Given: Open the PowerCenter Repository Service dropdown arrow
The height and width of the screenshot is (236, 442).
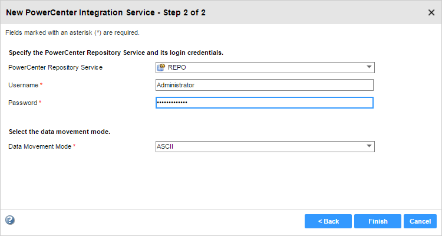Looking at the screenshot, I should click(369, 67).
